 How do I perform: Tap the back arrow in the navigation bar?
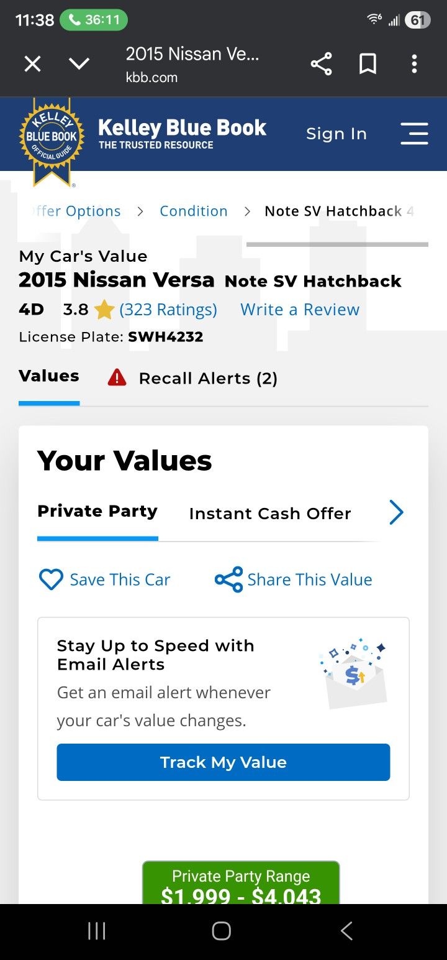click(x=346, y=931)
